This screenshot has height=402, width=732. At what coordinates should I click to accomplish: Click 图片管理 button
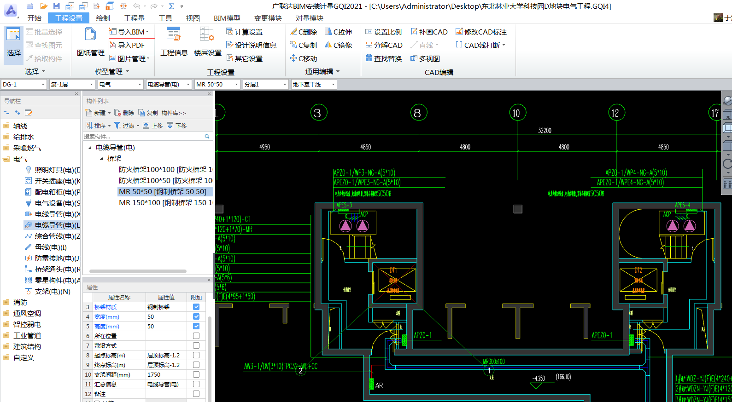coord(129,58)
